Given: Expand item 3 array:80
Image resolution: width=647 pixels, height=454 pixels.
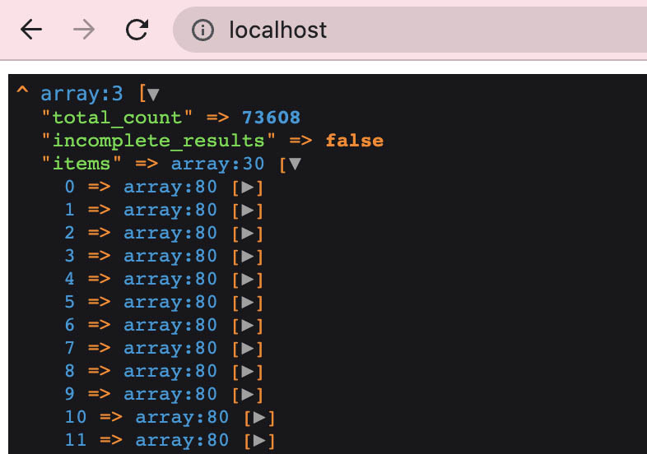Looking at the screenshot, I should [248, 257].
